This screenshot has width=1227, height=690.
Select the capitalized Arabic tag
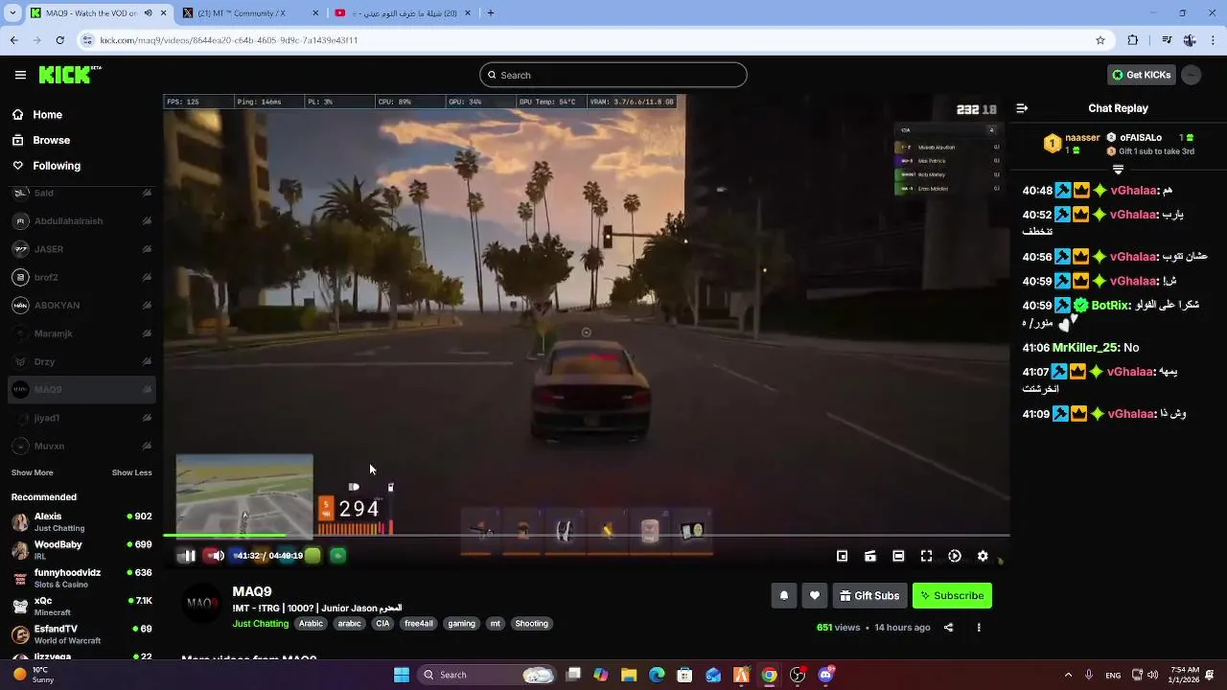click(311, 624)
